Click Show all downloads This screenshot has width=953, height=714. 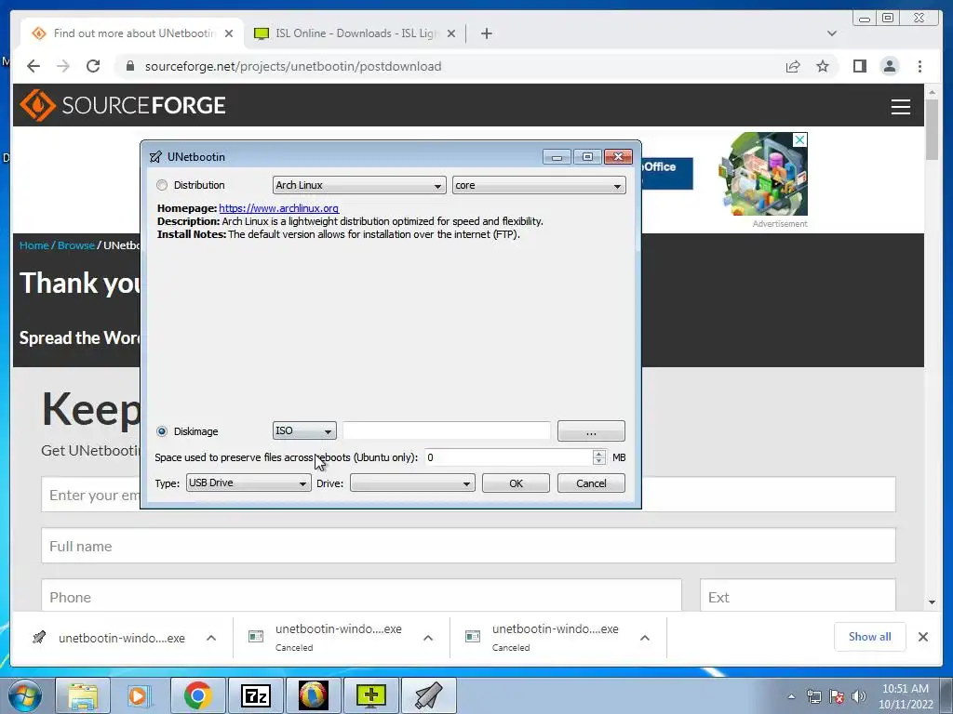click(870, 636)
